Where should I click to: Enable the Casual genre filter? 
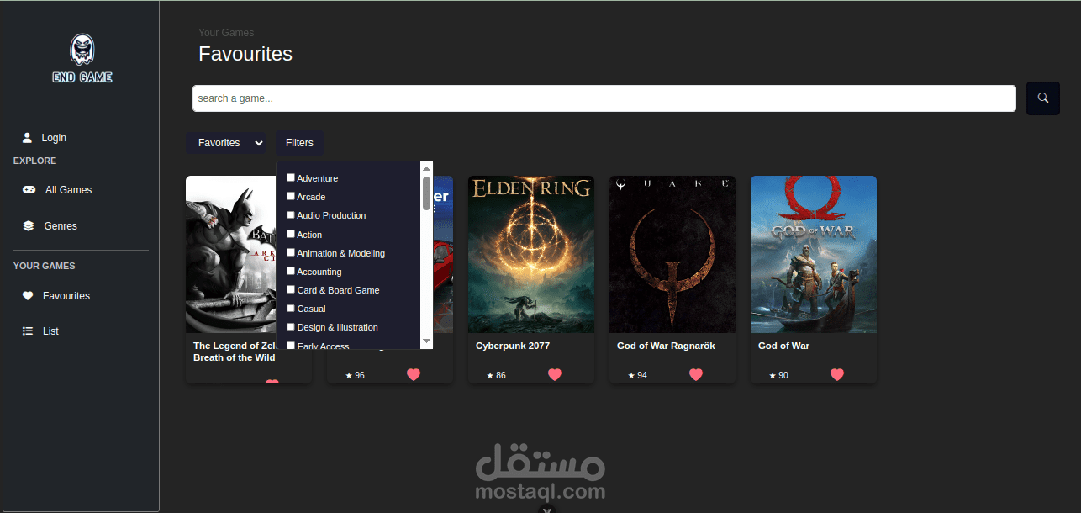291,308
